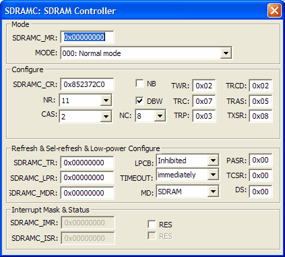Toggle the enabled RES checkbox for SDRAMC_IMR
Image resolution: width=285 pixels, height=257 pixels.
point(152,224)
